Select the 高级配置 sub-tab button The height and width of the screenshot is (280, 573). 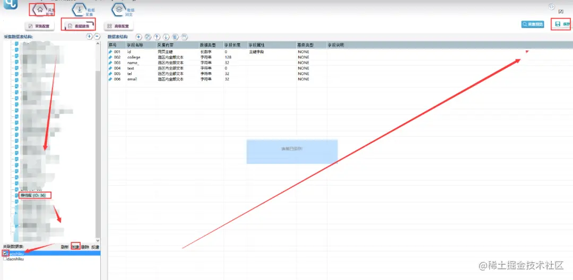pos(118,26)
